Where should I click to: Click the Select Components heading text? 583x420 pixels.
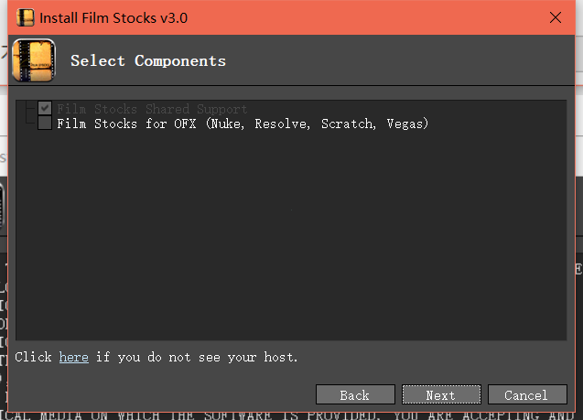[x=148, y=61]
